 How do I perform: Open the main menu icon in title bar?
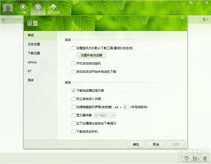(x=191, y=3)
